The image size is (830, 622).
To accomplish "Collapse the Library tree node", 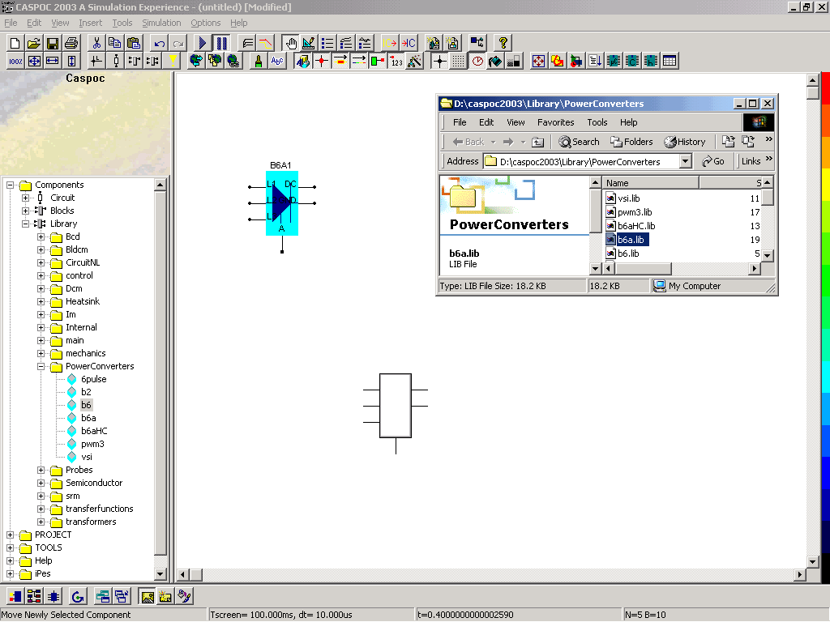I will (25, 224).
